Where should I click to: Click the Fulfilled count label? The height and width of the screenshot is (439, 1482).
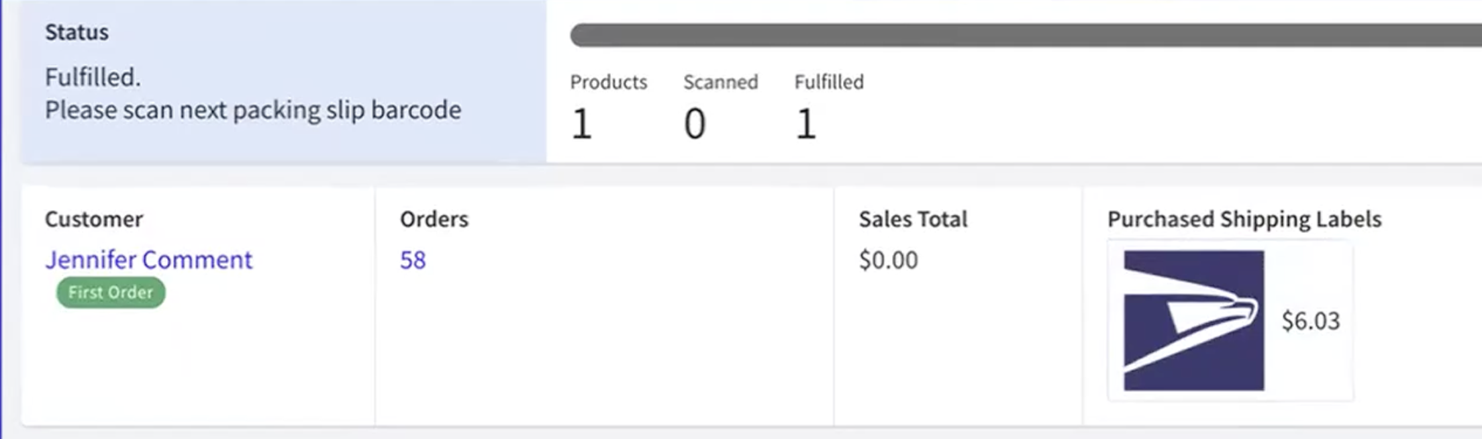[x=829, y=82]
